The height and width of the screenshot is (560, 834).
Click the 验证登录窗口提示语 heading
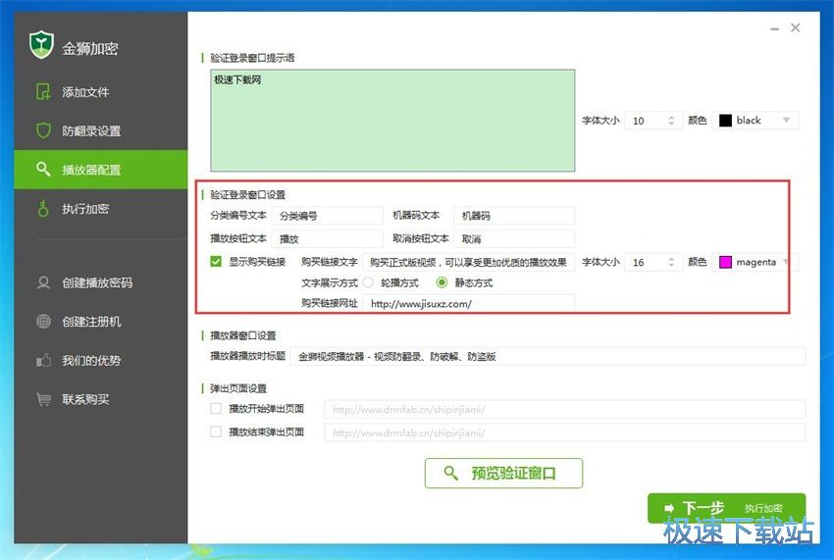[252, 58]
